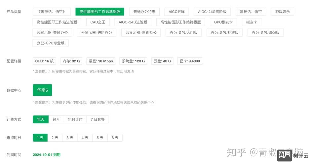Switch billing to 包月计时
The image size is (311, 165).
75,119
